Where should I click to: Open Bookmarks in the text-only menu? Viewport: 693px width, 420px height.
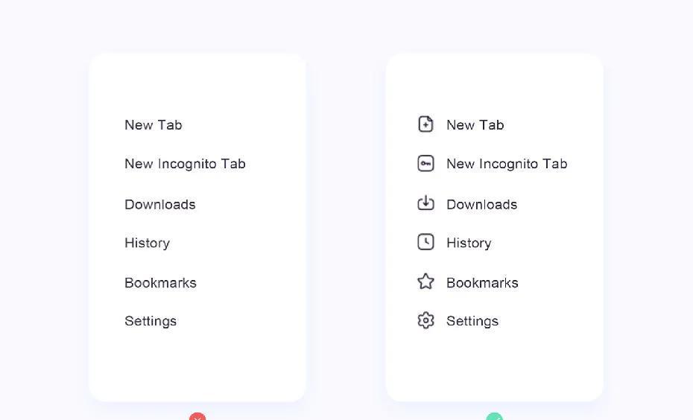pos(160,283)
